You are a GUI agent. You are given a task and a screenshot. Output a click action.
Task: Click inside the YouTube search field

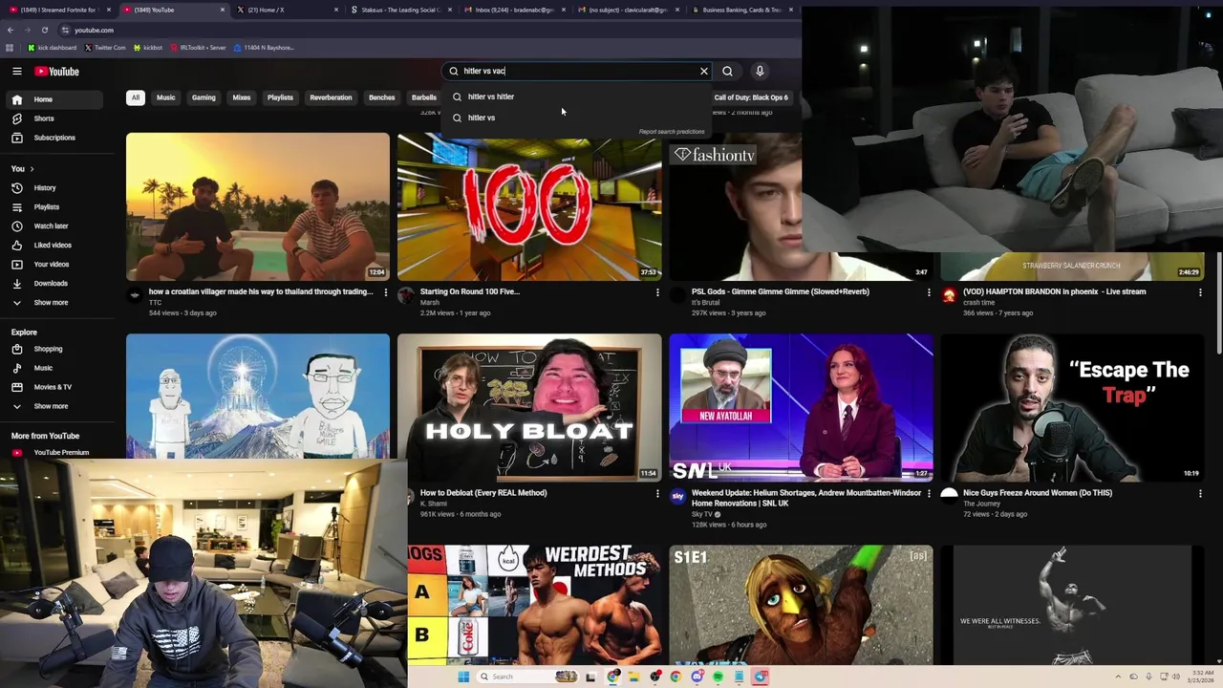(578, 71)
